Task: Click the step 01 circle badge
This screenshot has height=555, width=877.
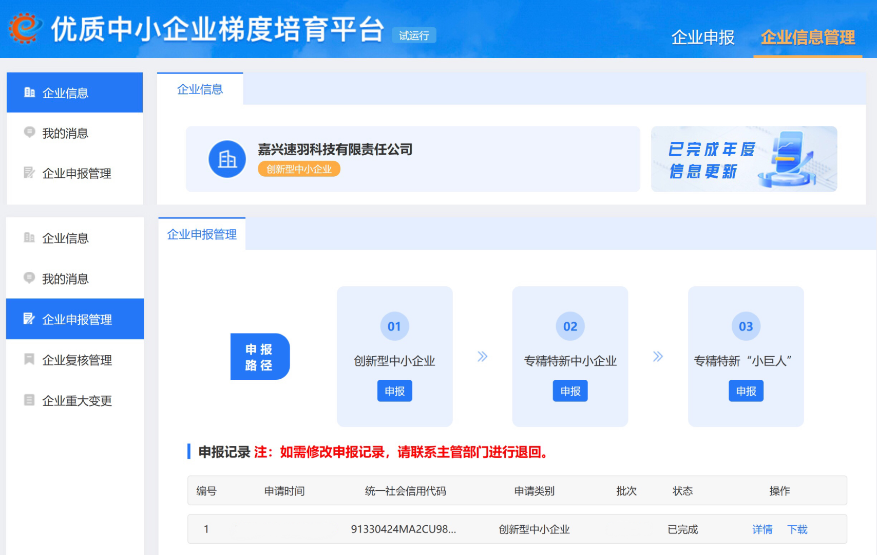Action: tap(394, 326)
